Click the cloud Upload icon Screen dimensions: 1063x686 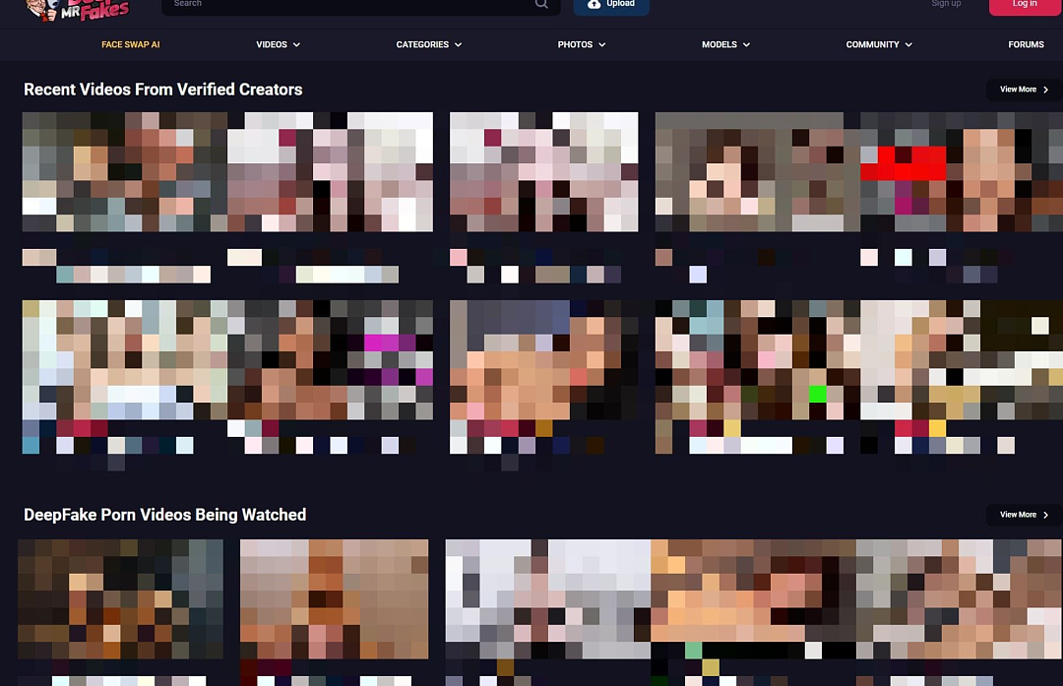pyautogui.click(x=594, y=4)
